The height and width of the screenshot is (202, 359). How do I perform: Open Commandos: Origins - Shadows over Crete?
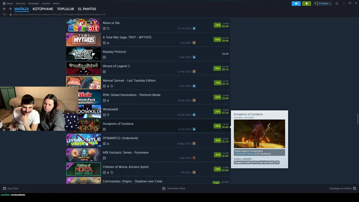click(x=132, y=181)
